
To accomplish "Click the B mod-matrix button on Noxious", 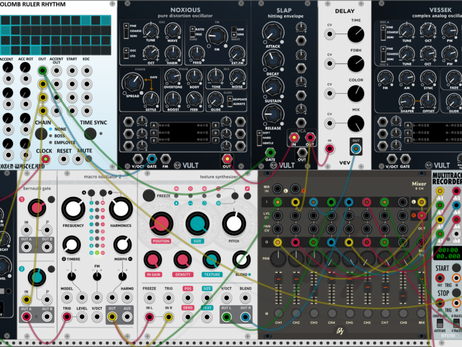I will click(215, 125).
